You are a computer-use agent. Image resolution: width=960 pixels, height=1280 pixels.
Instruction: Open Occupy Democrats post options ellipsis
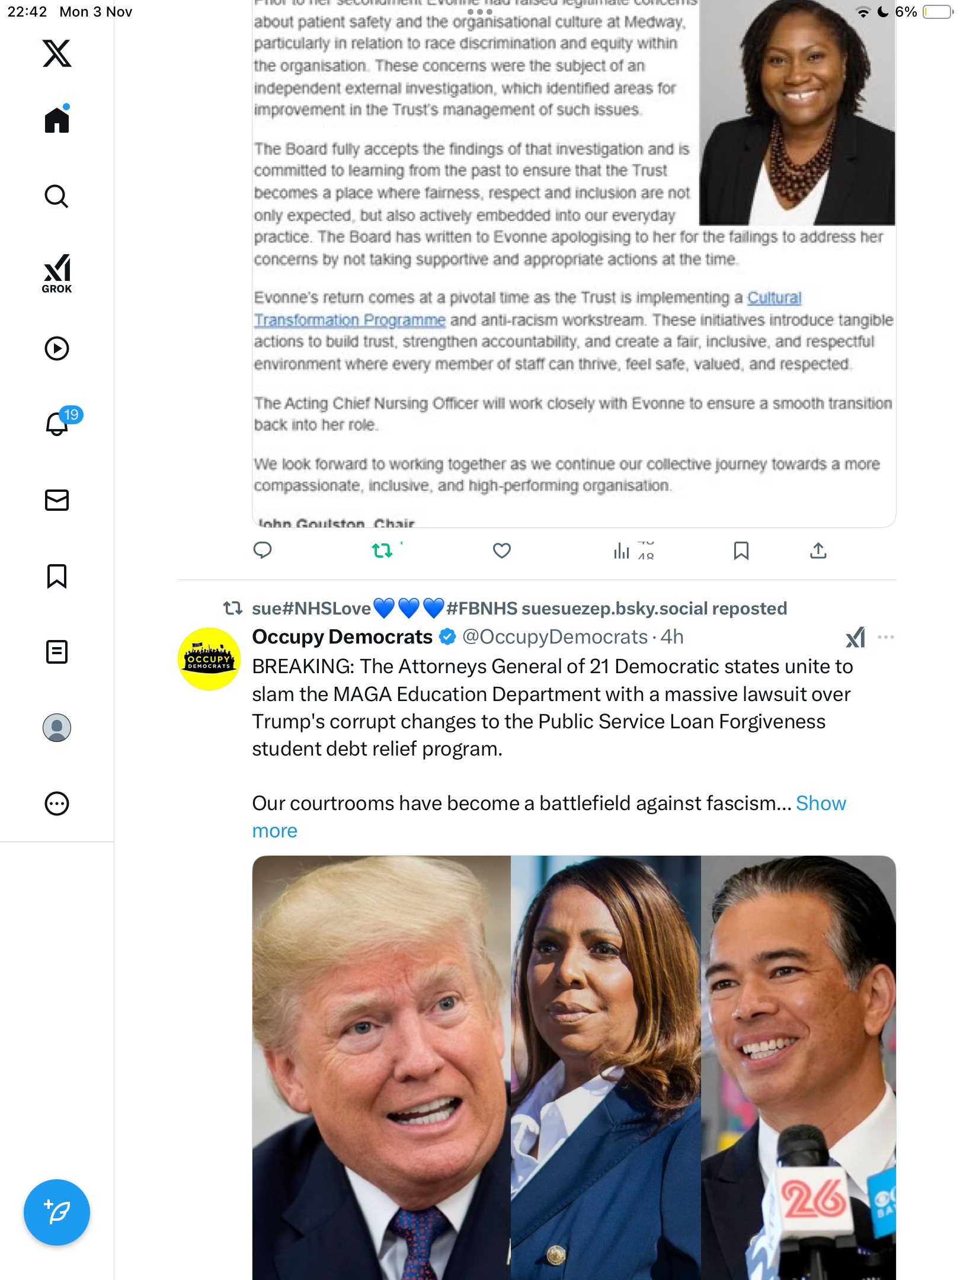coord(886,637)
